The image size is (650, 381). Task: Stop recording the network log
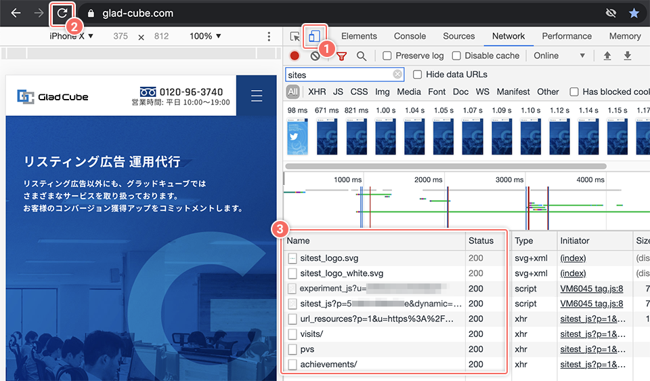tap(295, 56)
